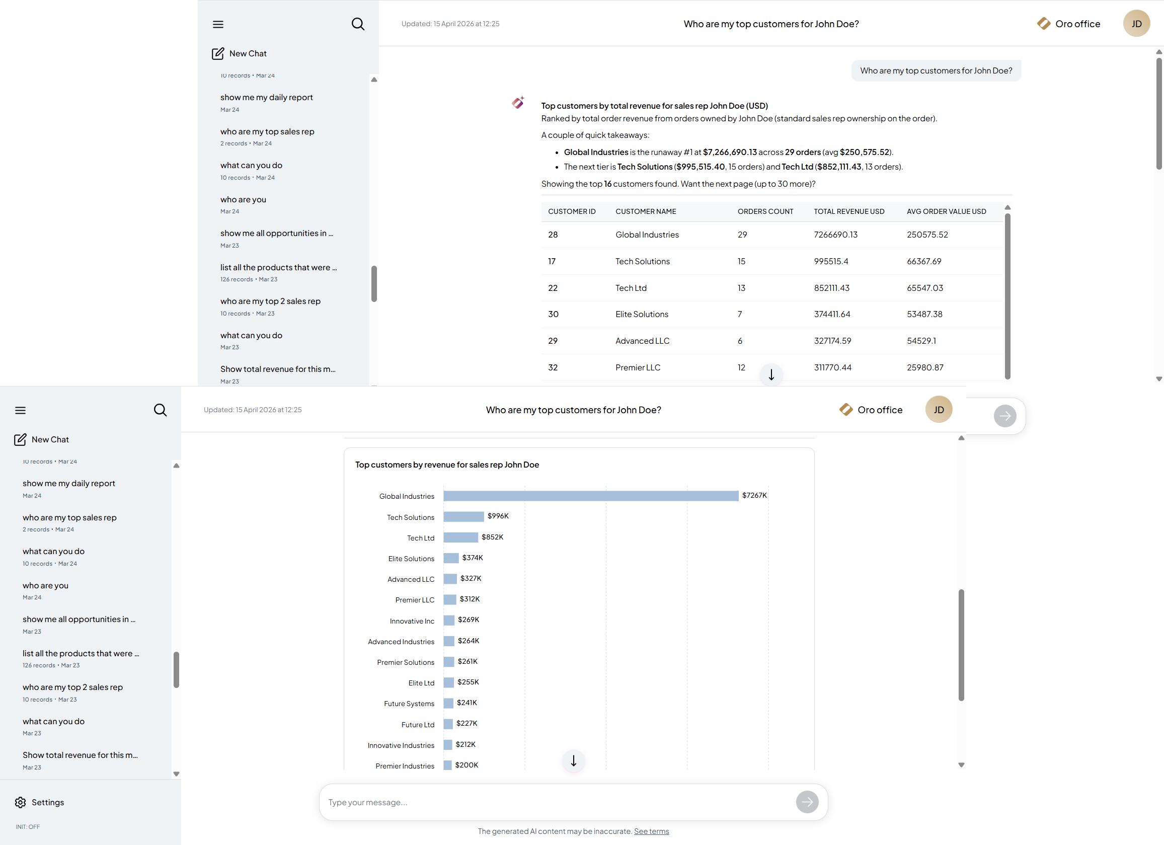Click New Chat in the bottom sidebar
Viewport: 1164px width, 845px height.
50,439
